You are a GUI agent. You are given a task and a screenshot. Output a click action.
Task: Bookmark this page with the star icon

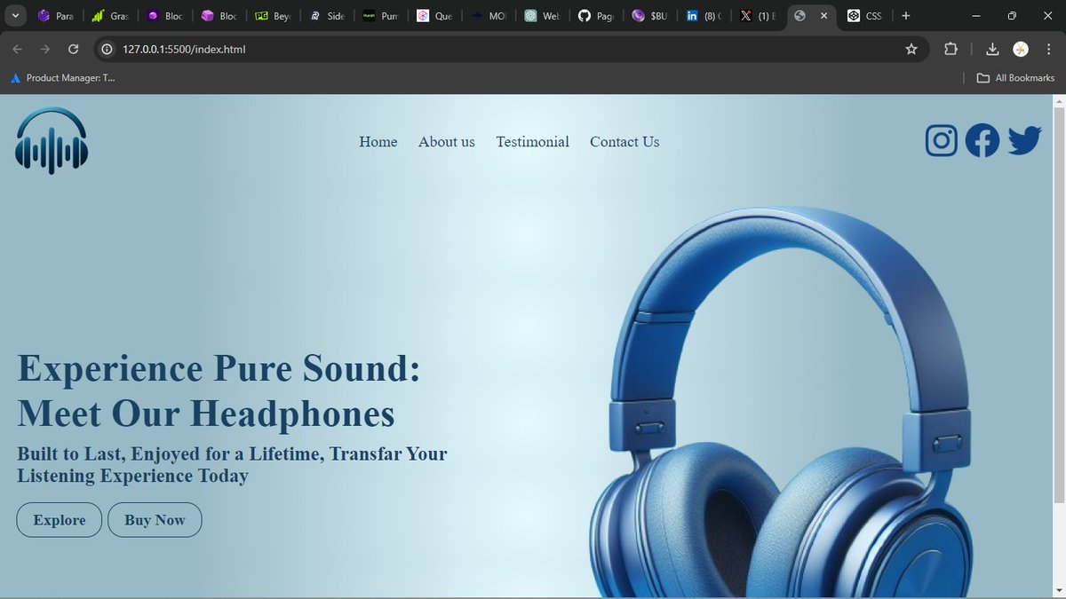point(911,50)
